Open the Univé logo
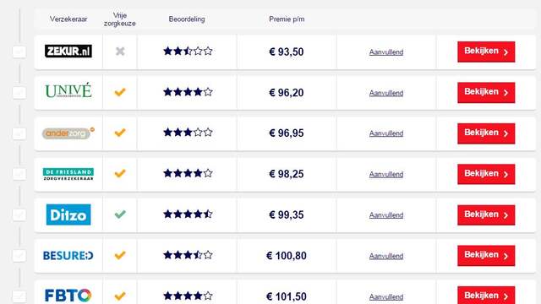 click(x=68, y=91)
